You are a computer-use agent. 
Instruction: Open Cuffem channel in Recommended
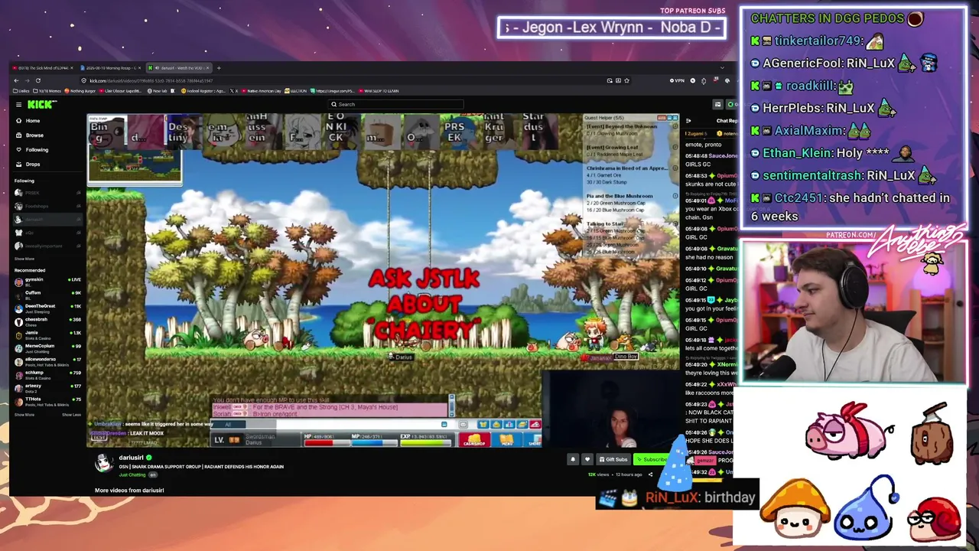pyautogui.click(x=47, y=295)
